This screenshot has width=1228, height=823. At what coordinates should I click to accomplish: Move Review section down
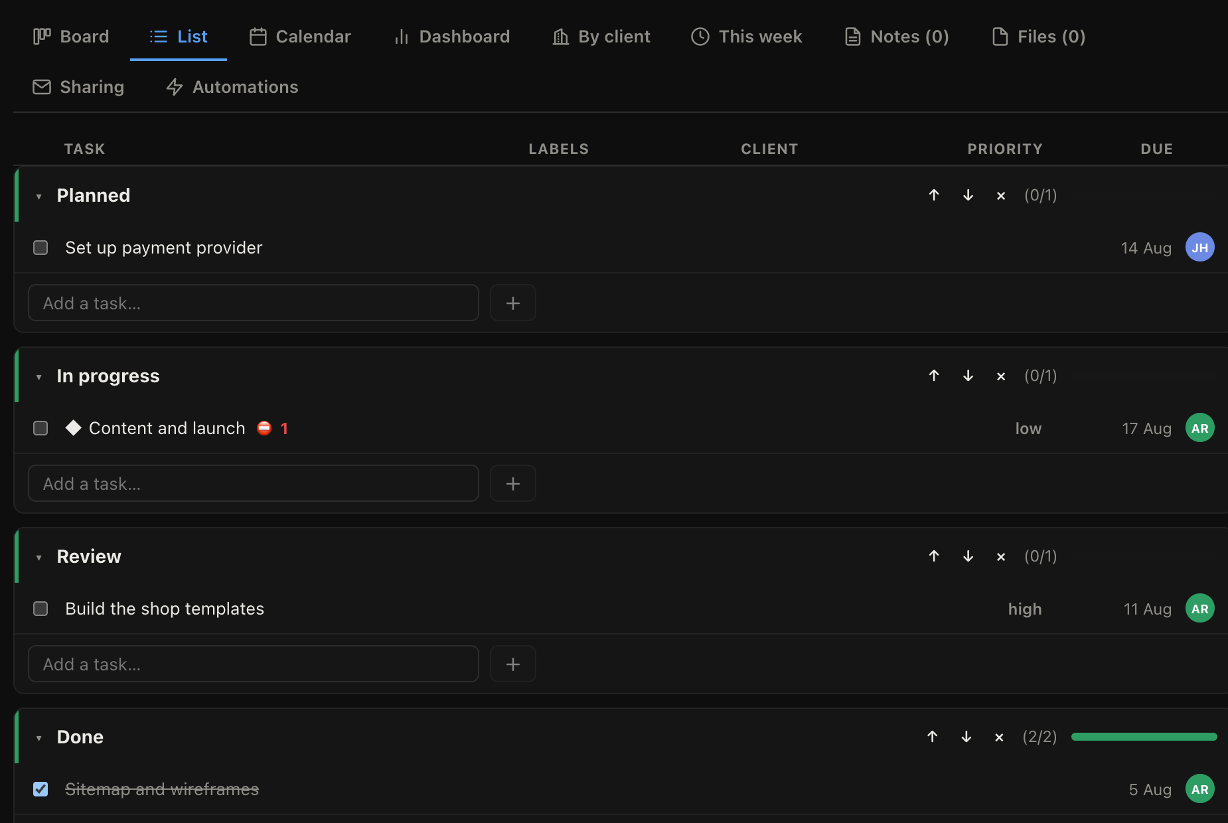[968, 556]
